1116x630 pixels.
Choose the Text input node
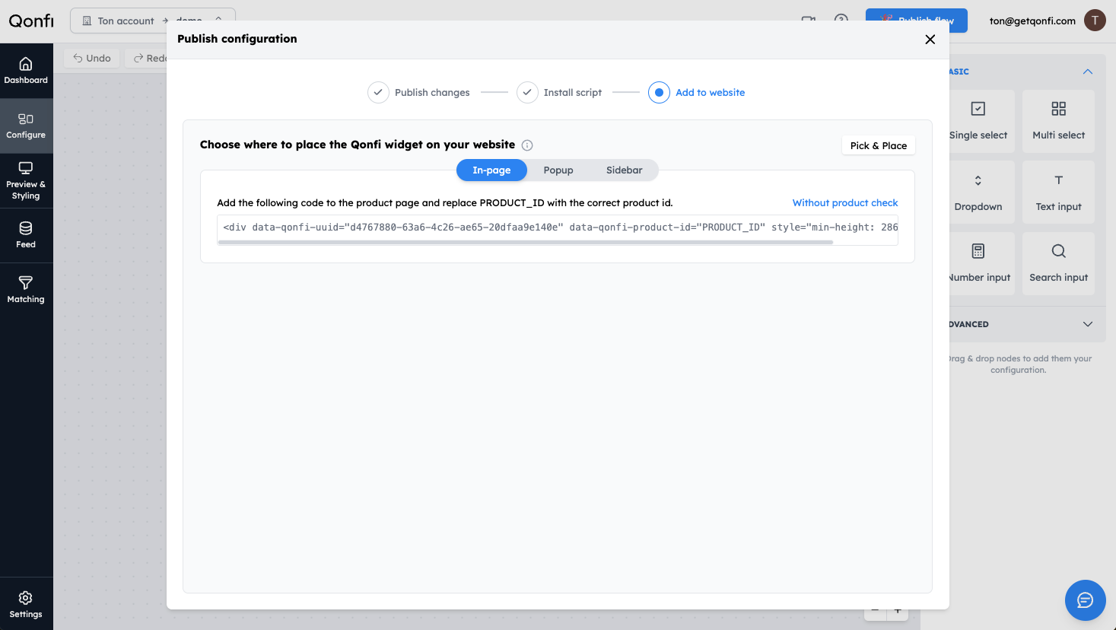pos(1058,192)
